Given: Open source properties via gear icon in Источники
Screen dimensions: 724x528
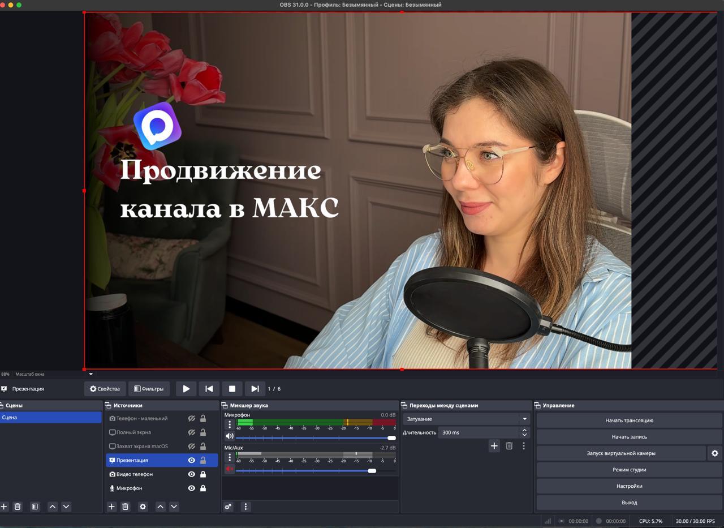Looking at the screenshot, I should [143, 506].
